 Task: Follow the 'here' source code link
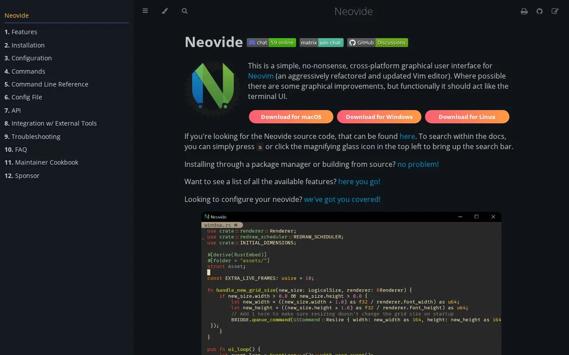click(407, 136)
